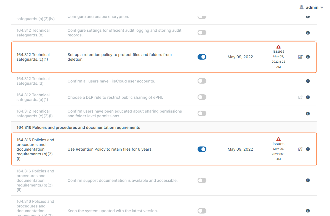The width and height of the screenshot is (330, 216).
Task: Open info for 6-year retention policy rule
Action: pyautogui.click(x=308, y=149)
